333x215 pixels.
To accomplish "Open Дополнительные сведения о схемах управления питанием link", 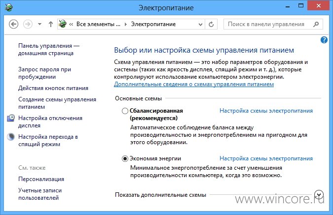I will click(194, 84).
